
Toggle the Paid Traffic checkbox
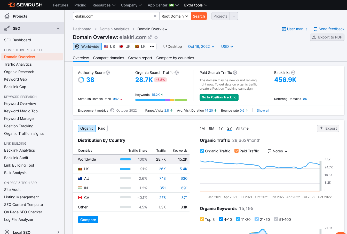(x=236, y=151)
